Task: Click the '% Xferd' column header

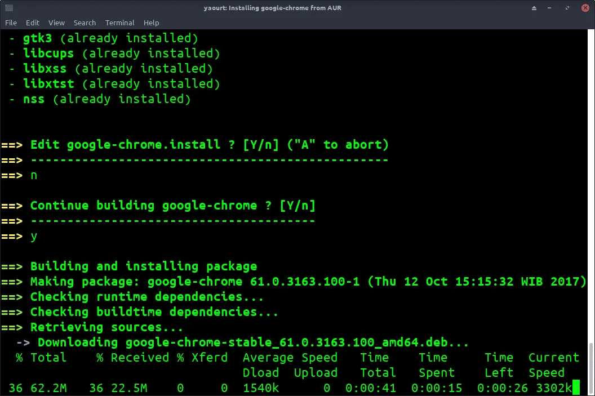Action: point(202,358)
